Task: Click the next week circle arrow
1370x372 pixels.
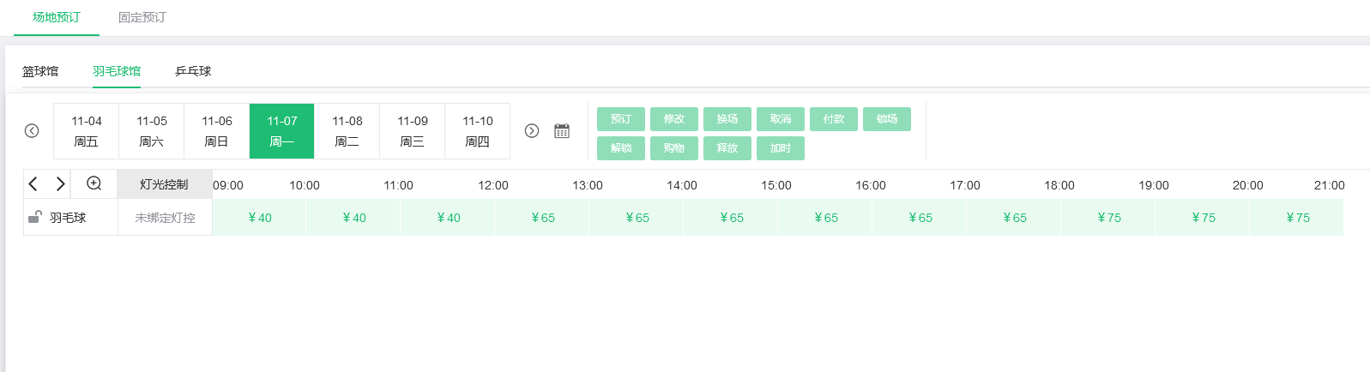Action: pos(532,131)
